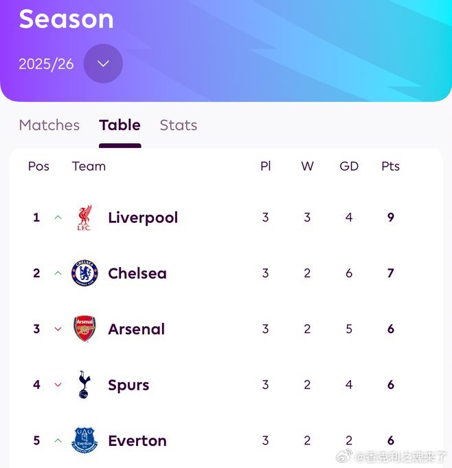Click the Everton club crest
Screen dimensions: 452x468
click(84, 440)
